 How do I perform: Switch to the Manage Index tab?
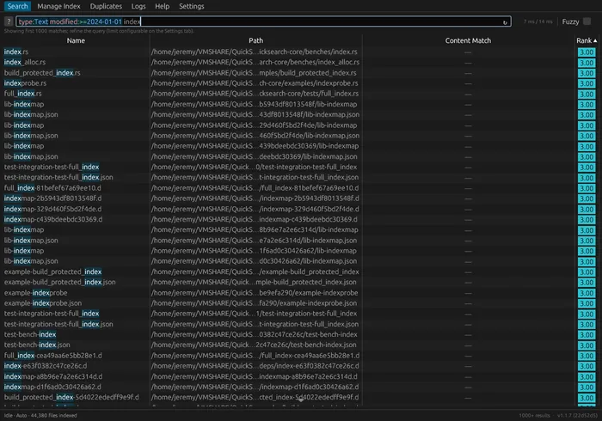point(58,6)
